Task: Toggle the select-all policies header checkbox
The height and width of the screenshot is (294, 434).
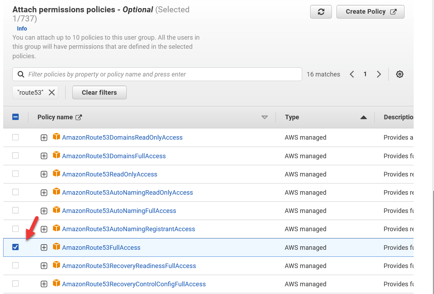Action: pyautogui.click(x=15, y=117)
